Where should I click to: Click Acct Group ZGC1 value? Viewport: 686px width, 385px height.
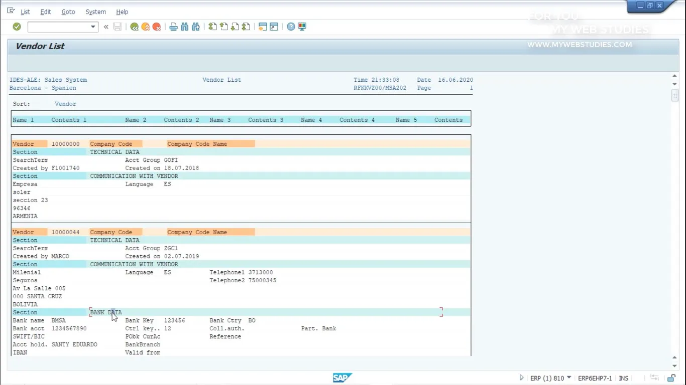pyautogui.click(x=171, y=248)
